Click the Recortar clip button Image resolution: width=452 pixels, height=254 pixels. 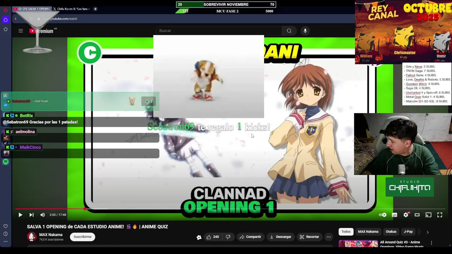pos(309,237)
